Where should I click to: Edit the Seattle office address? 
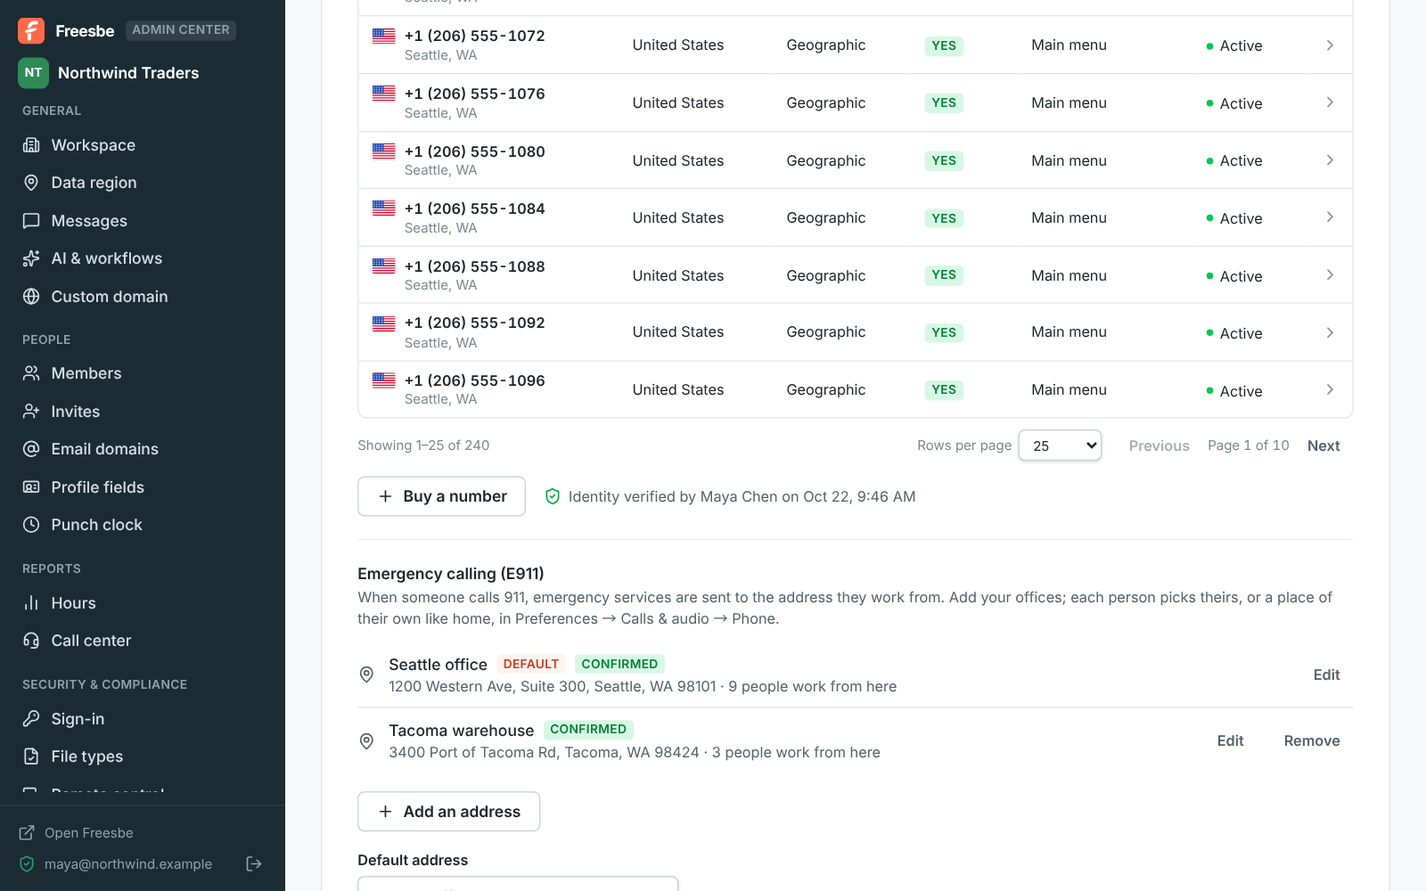[1326, 674]
